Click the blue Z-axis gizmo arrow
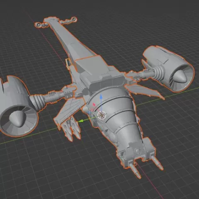This screenshot has width=199, height=199. (101, 97)
